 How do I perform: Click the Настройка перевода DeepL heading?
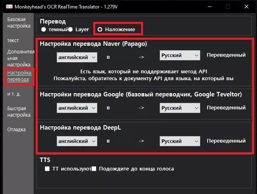tap(80, 128)
